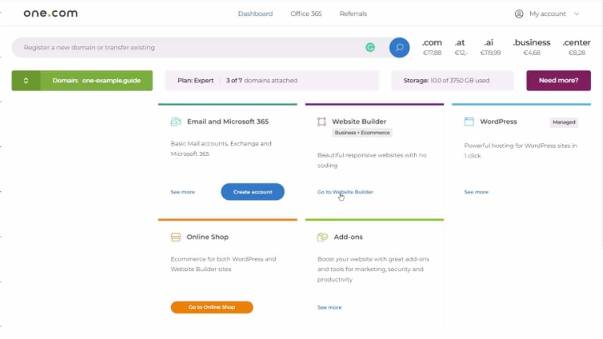Click 'Boost your website with great add-ons' text
603x339 pixels.
coord(373,269)
